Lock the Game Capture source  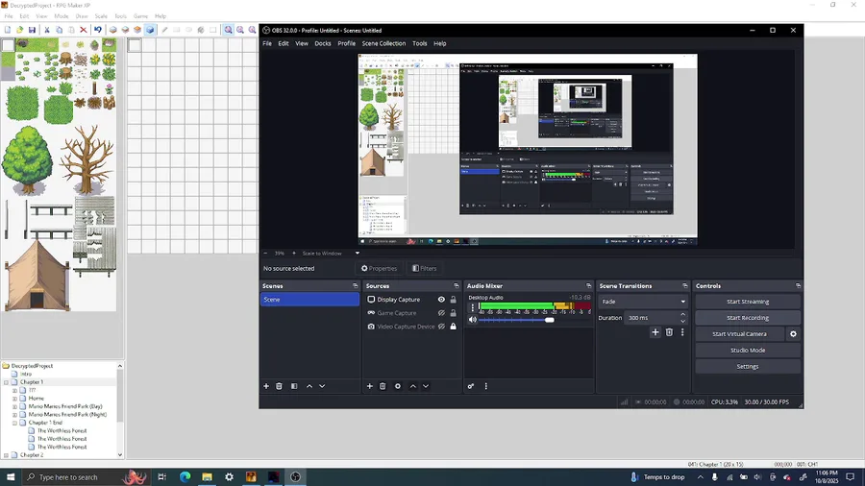click(453, 313)
